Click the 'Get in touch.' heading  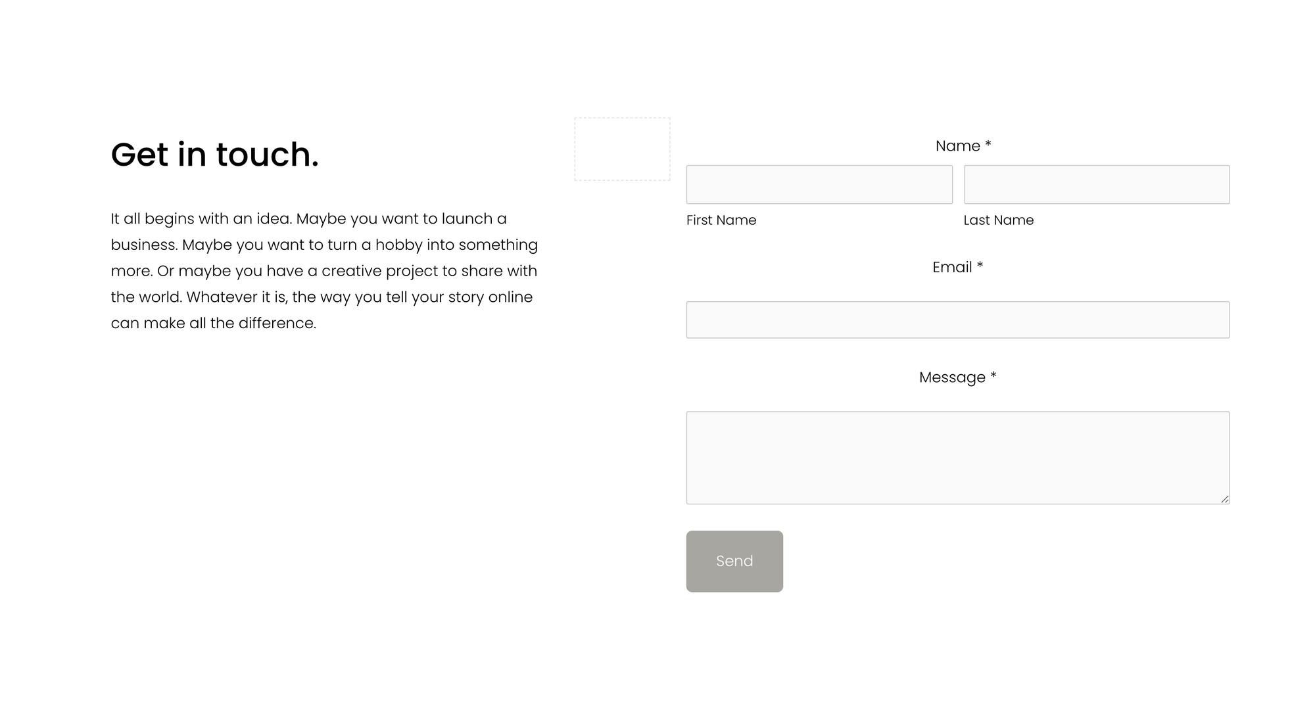(x=215, y=155)
